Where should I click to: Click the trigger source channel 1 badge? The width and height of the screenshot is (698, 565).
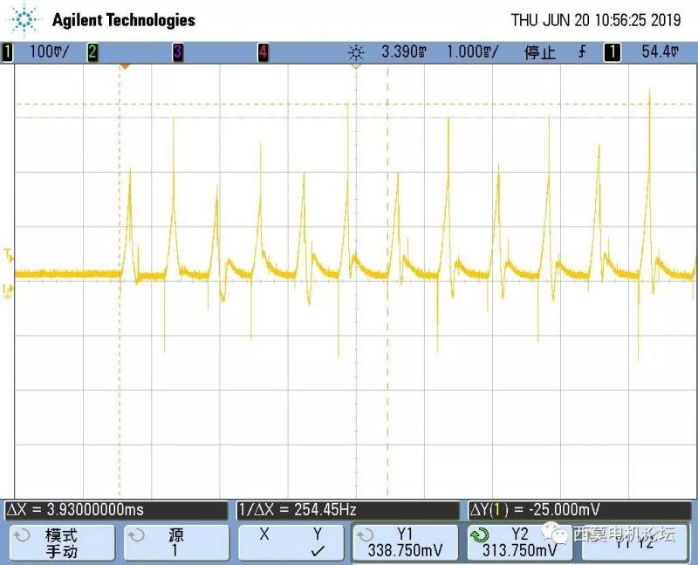pos(612,52)
